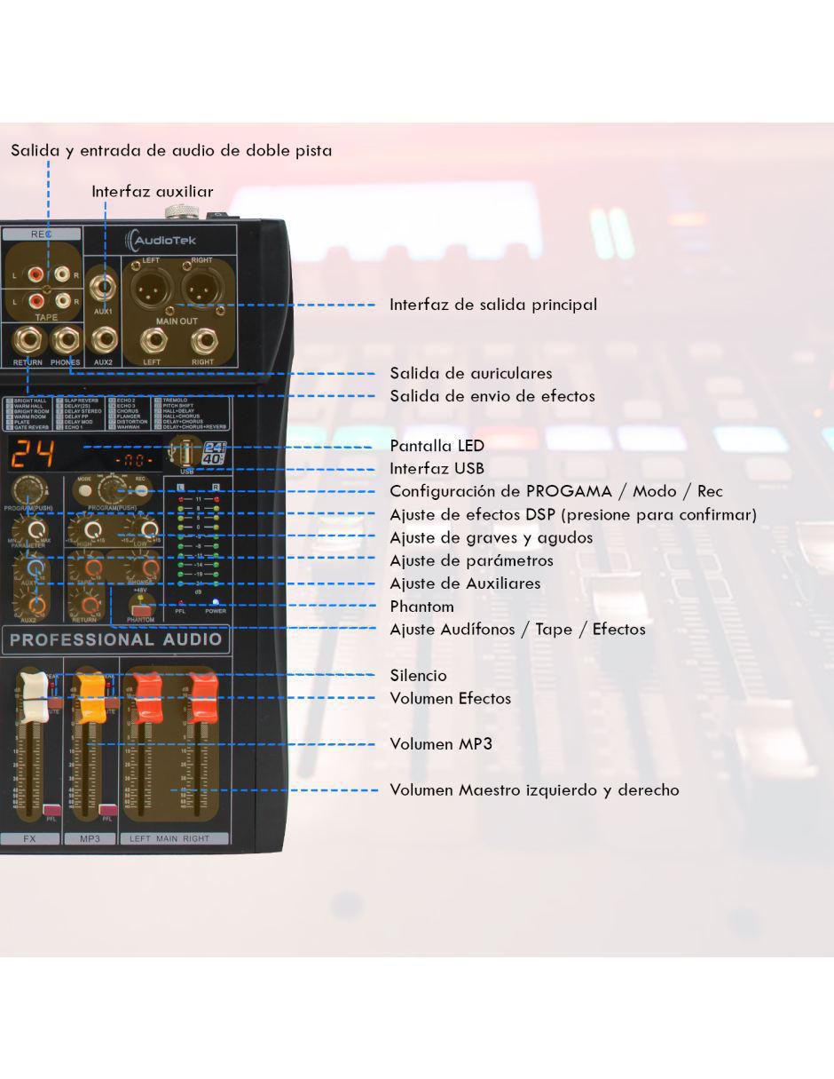This screenshot has height=1079, width=834.
Task: Click the 'Interfaz auxiliar' caption
Action: click(153, 192)
